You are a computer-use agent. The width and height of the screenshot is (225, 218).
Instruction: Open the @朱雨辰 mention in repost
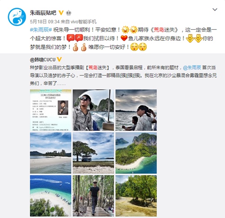pyautogui.click(x=192, y=68)
